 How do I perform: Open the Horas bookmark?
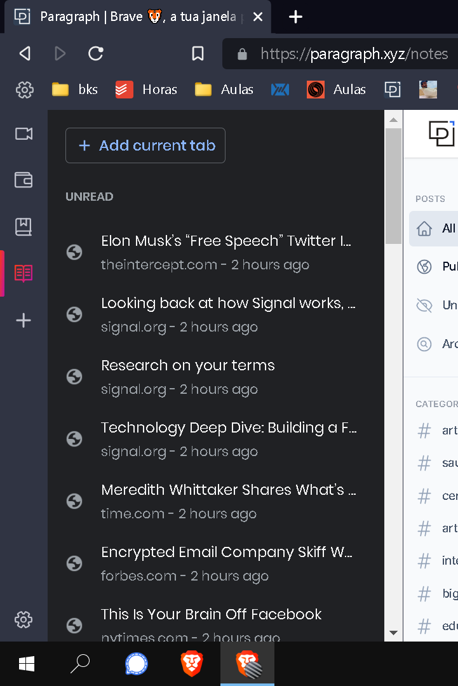(147, 90)
